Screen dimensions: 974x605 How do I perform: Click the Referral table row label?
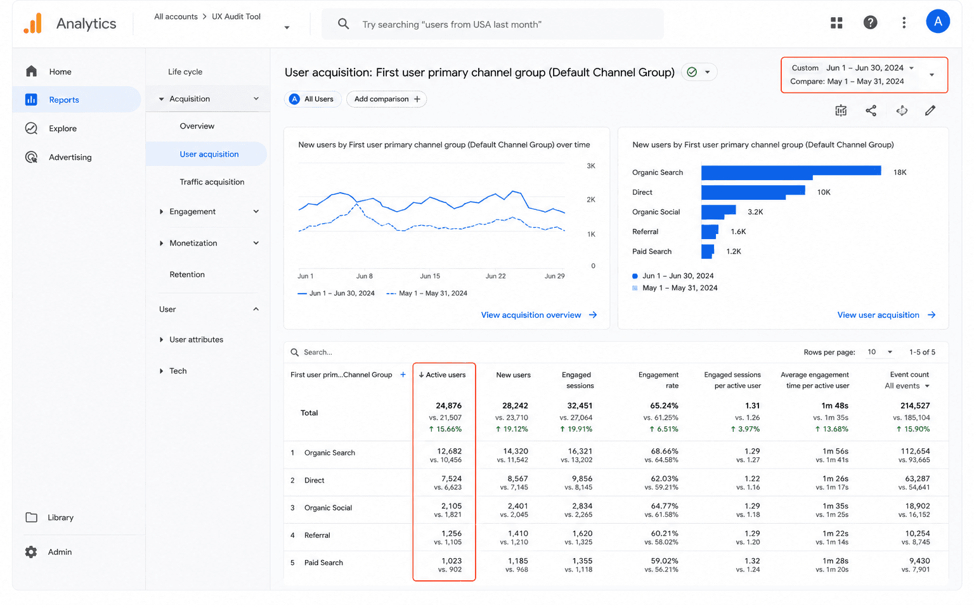point(317,535)
